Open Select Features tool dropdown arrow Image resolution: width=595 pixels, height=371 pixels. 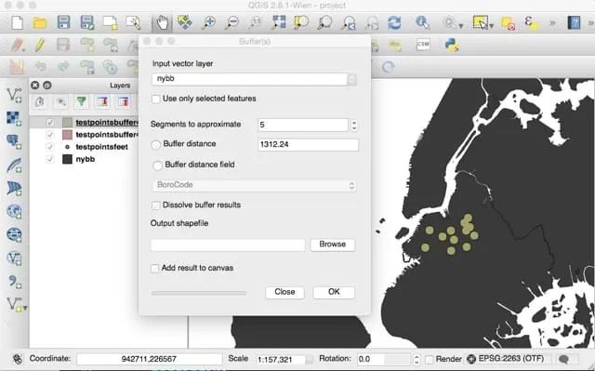(492, 26)
